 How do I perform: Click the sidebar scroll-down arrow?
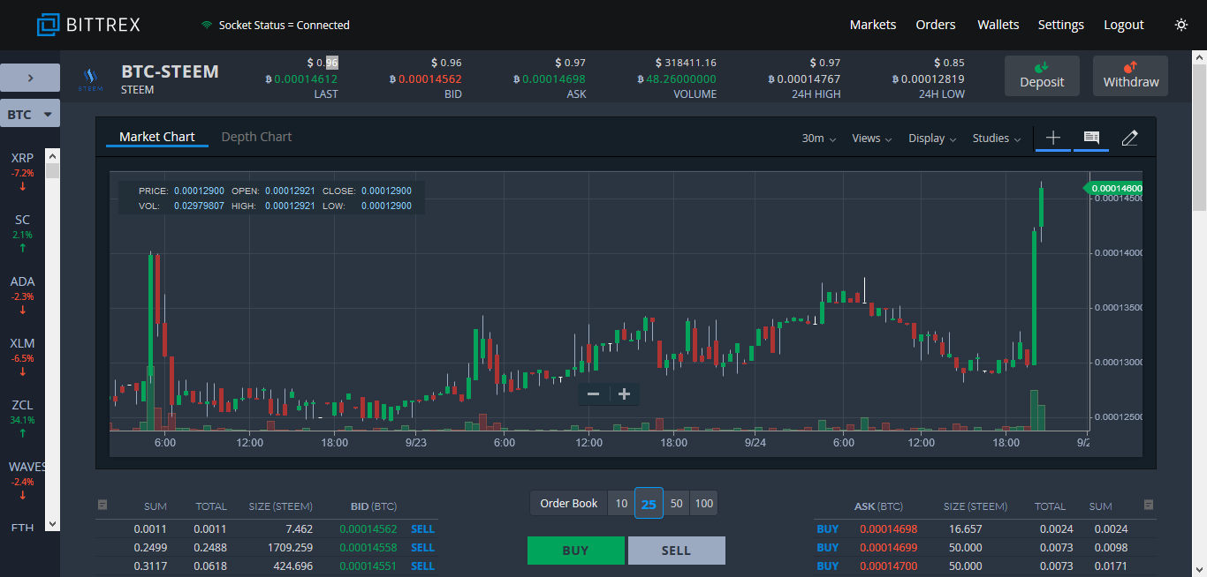pyautogui.click(x=52, y=524)
